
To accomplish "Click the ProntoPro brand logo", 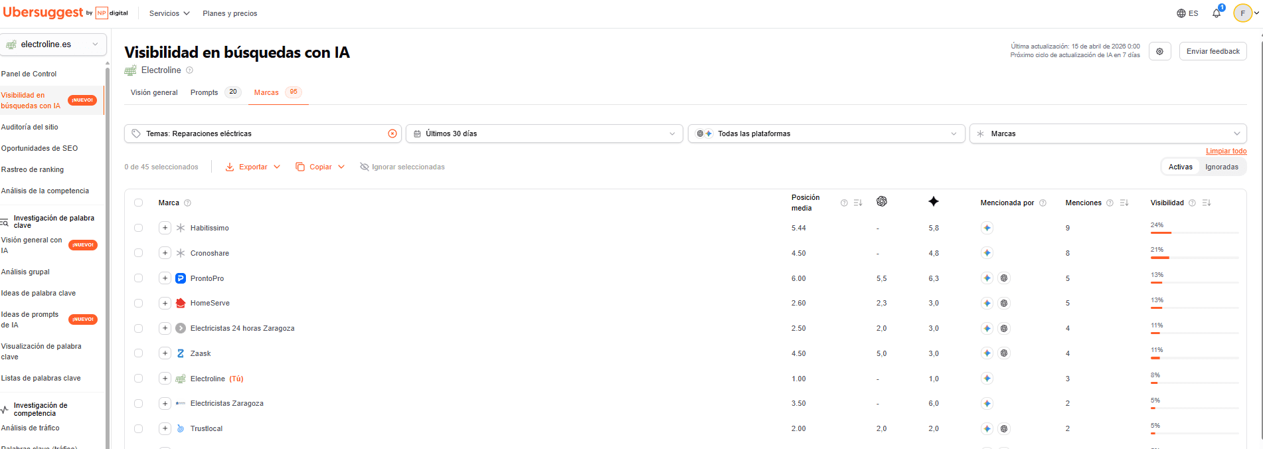I will pyautogui.click(x=181, y=278).
